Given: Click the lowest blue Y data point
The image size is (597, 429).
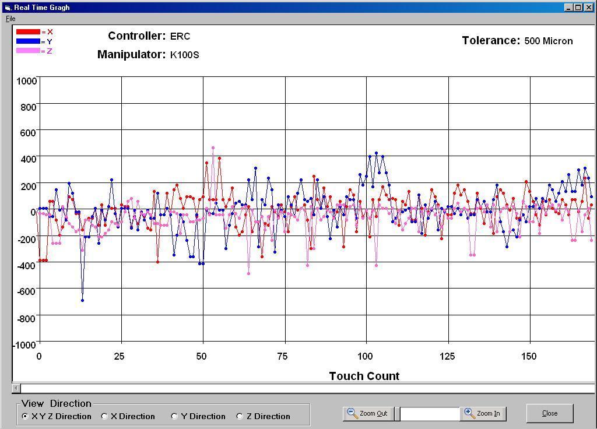Looking at the screenshot, I should [82, 300].
